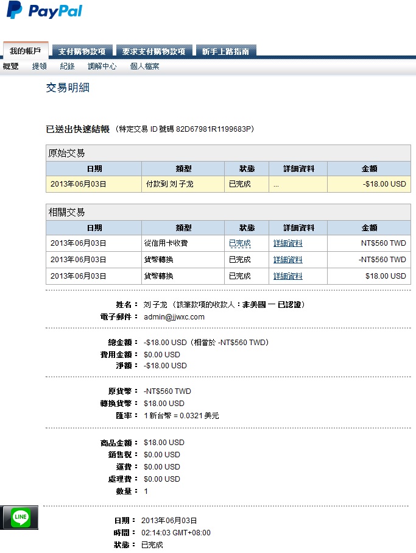
Task: Click 狀態 column header in 相關交易 table
Action: [247, 228]
